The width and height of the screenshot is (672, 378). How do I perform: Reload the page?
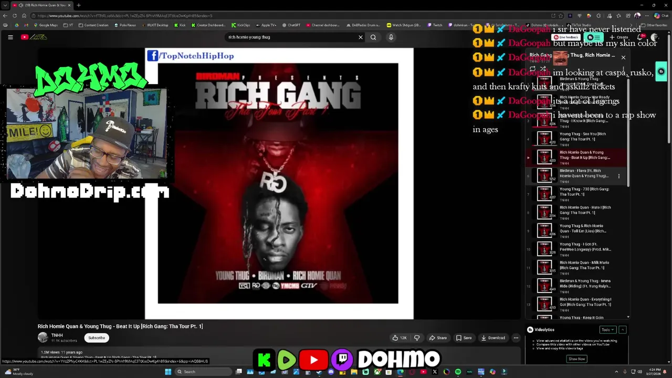[x=15, y=16]
